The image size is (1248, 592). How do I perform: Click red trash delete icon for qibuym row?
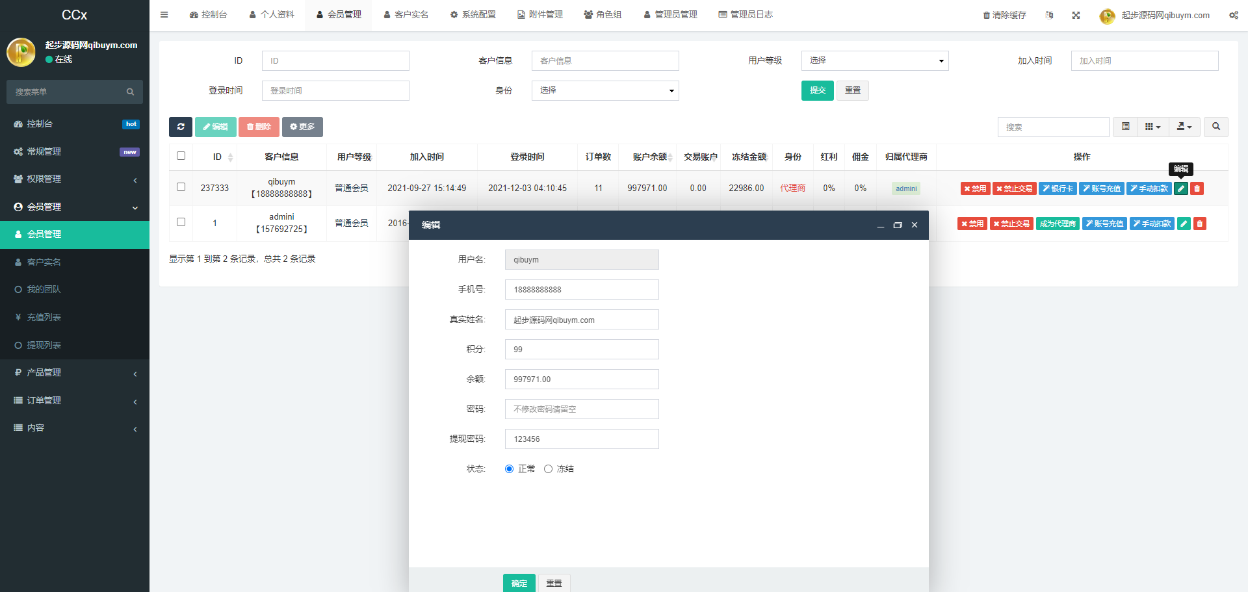coord(1197,188)
